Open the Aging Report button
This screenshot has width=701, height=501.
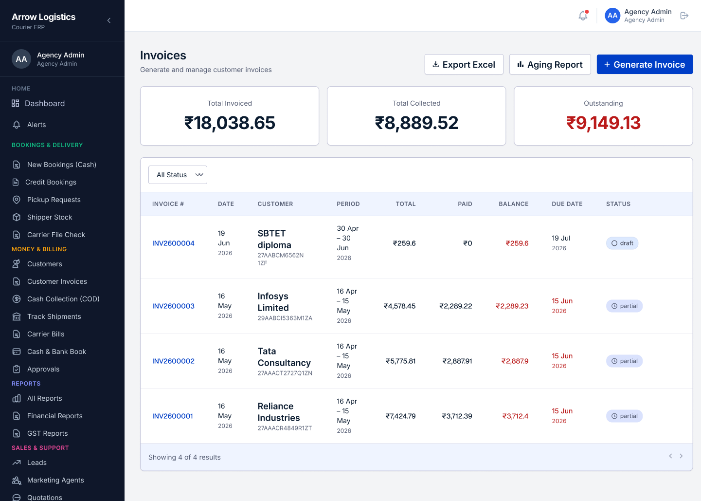(x=550, y=64)
